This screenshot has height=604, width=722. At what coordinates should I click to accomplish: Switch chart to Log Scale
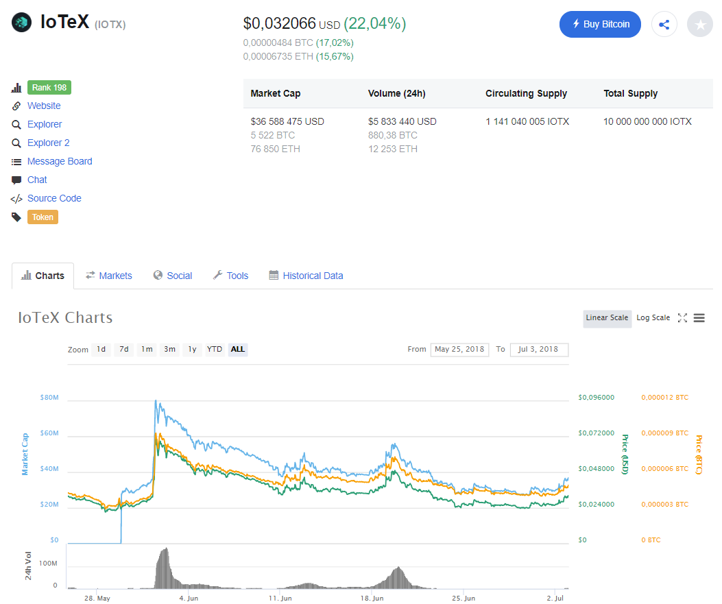653,317
